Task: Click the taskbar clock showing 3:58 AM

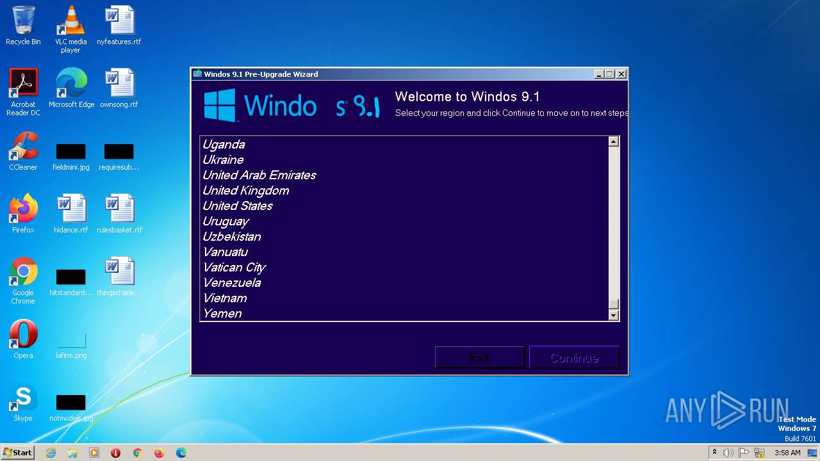Action: [x=787, y=453]
